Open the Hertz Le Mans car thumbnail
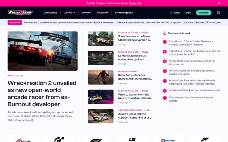Viewport: 228px width, 142px height. (x=101, y=38)
